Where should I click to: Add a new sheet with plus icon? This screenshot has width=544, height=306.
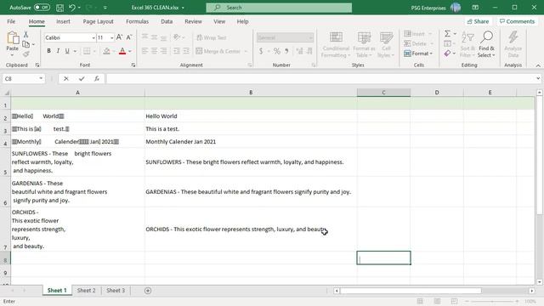coord(148,291)
